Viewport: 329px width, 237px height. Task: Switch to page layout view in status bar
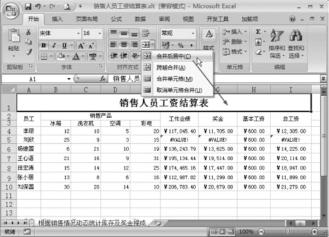[x=222, y=232]
